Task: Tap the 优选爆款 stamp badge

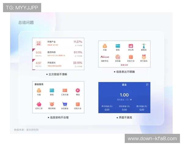Action: tap(38, 43)
